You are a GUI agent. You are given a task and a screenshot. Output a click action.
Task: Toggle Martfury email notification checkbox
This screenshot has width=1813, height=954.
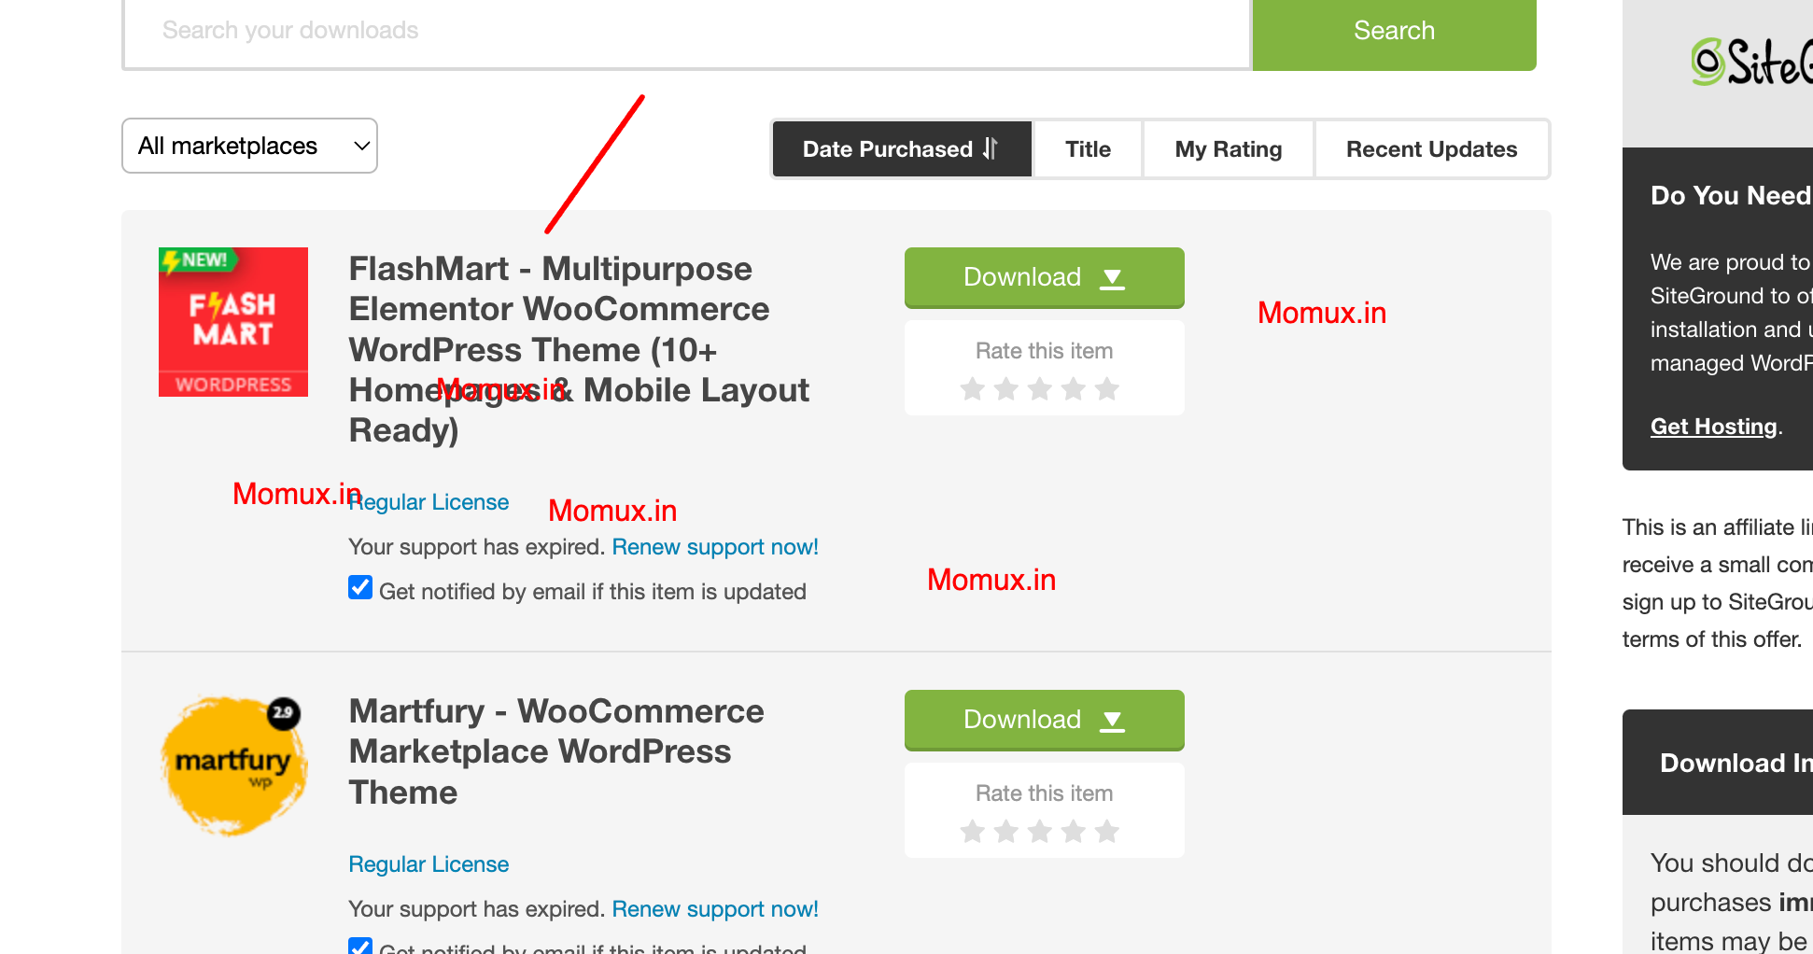pyautogui.click(x=360, y=947)
